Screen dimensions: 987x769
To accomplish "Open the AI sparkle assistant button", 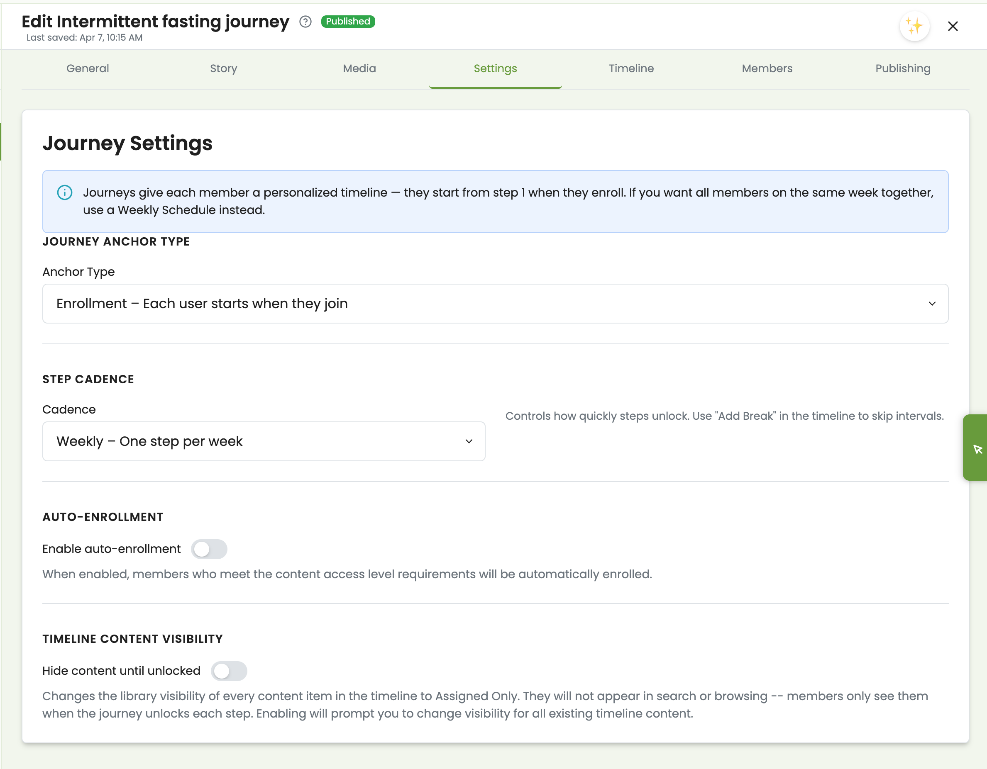I will [914, 26].
